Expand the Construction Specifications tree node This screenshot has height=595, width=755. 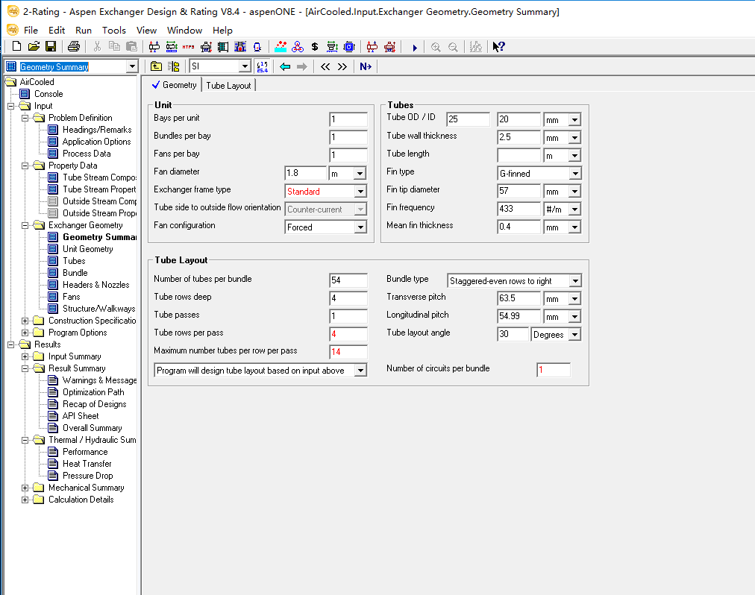(x=25, y=321)
